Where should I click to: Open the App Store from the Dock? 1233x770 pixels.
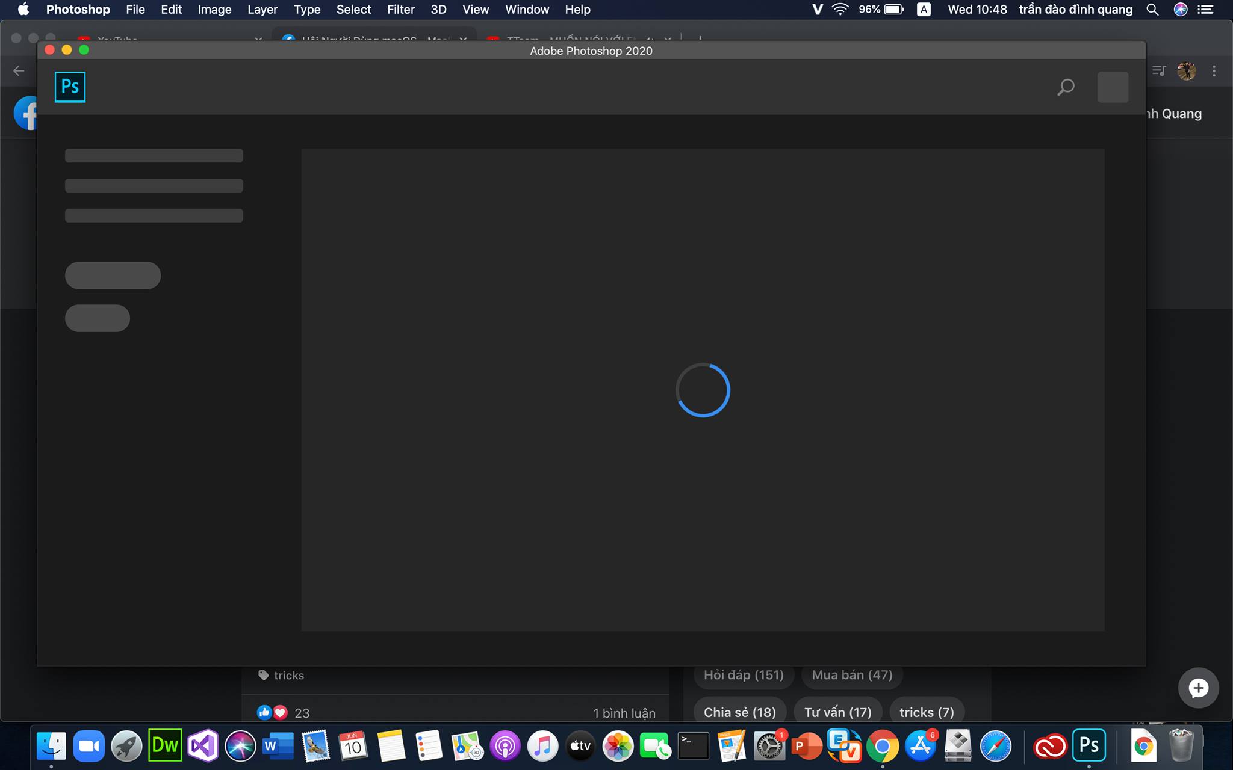pos(921,745)
